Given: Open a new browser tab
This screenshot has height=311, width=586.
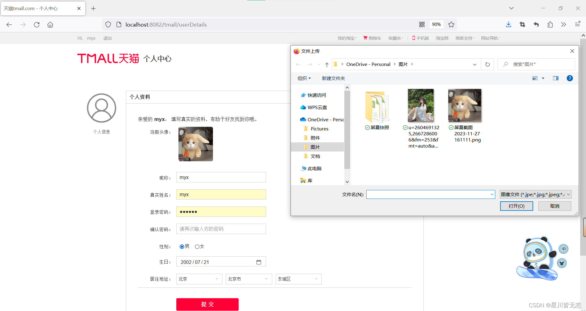Looking at the screenshot, I should click(x=93, y=9).
